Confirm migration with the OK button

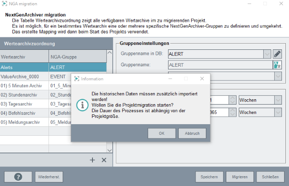pyautogui.click(x=162, y=133)
